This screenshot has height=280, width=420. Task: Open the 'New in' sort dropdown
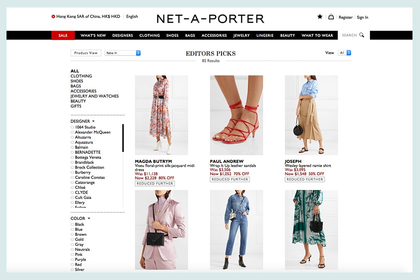tap(122, 53)
